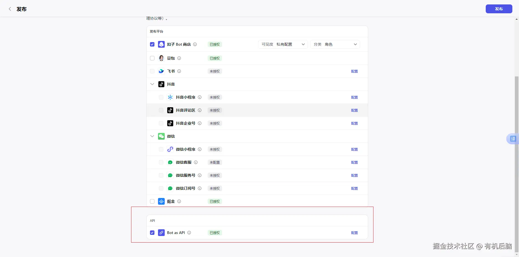The width and height of the screenshot is (519, 257).
Task: Open the 可见度 私有配置 dropdown
Action: click(x=283, y=44)
